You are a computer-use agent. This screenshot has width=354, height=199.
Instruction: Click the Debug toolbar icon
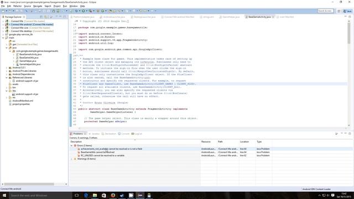pyautogui.click(x=76, y=11)
